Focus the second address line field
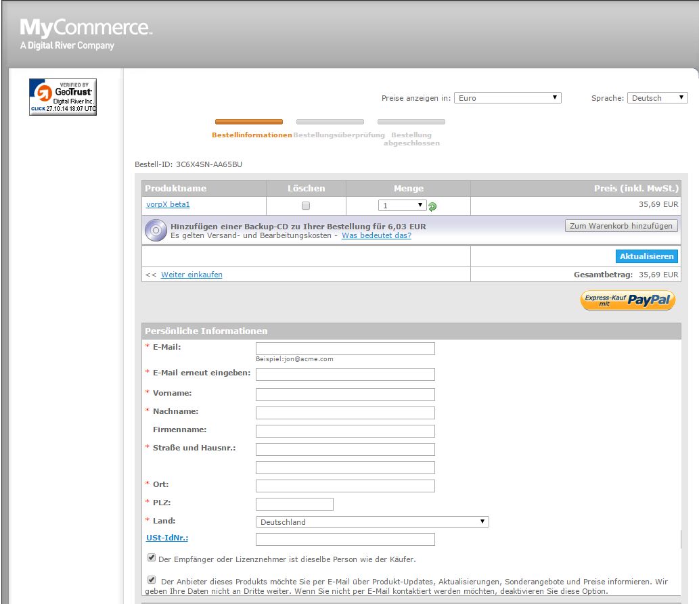This screenshot has height=604, width=699. click(345, 467)
